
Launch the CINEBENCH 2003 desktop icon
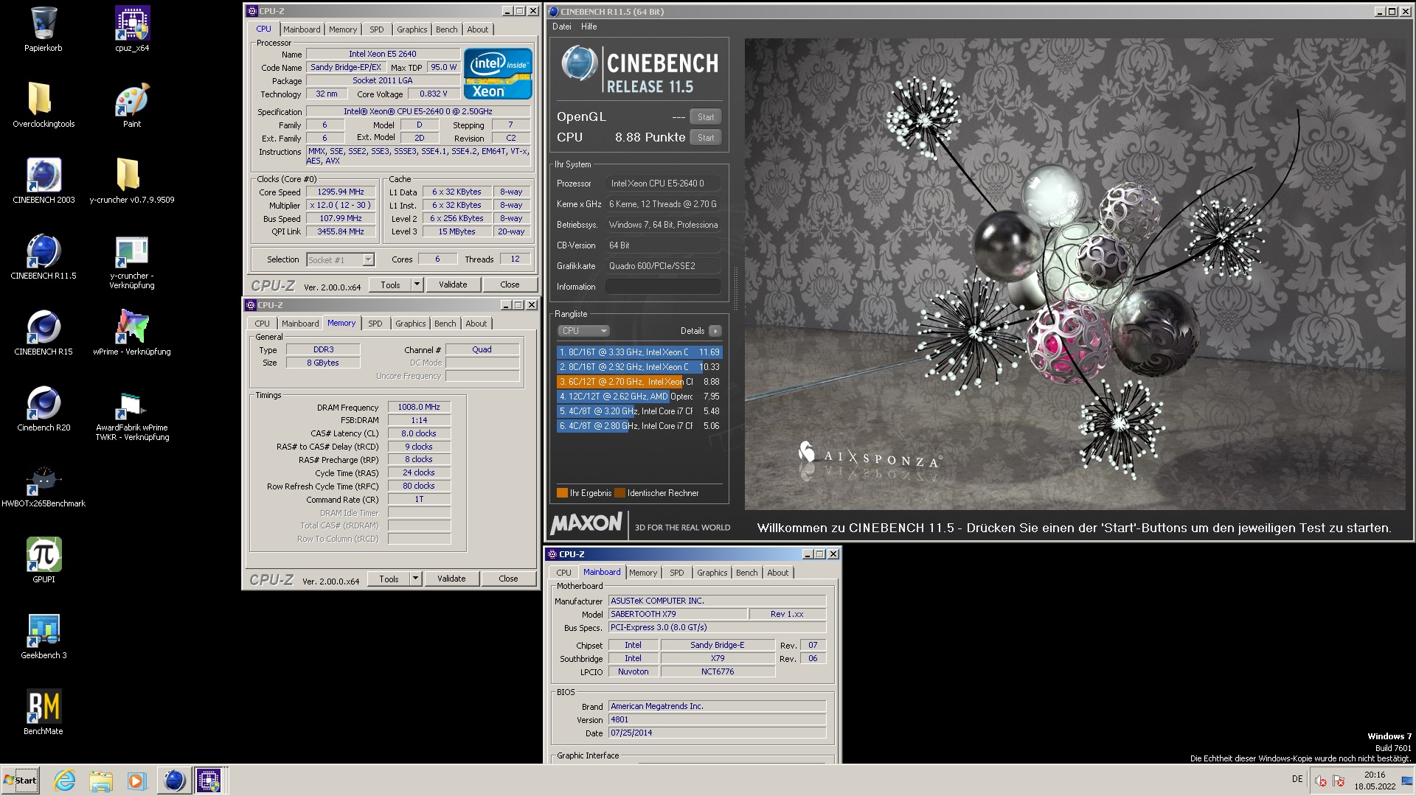44,181
